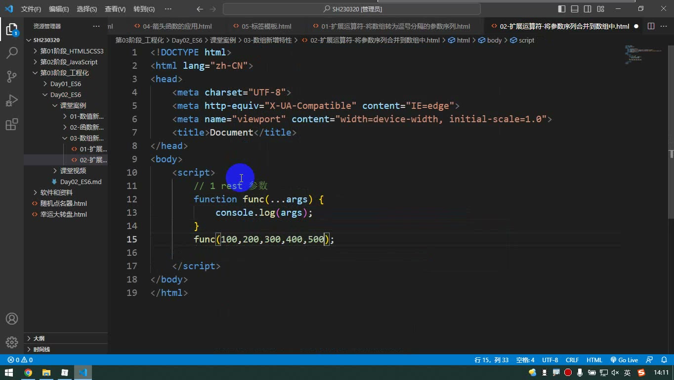Expand the 时间线 timeline section

66,349
